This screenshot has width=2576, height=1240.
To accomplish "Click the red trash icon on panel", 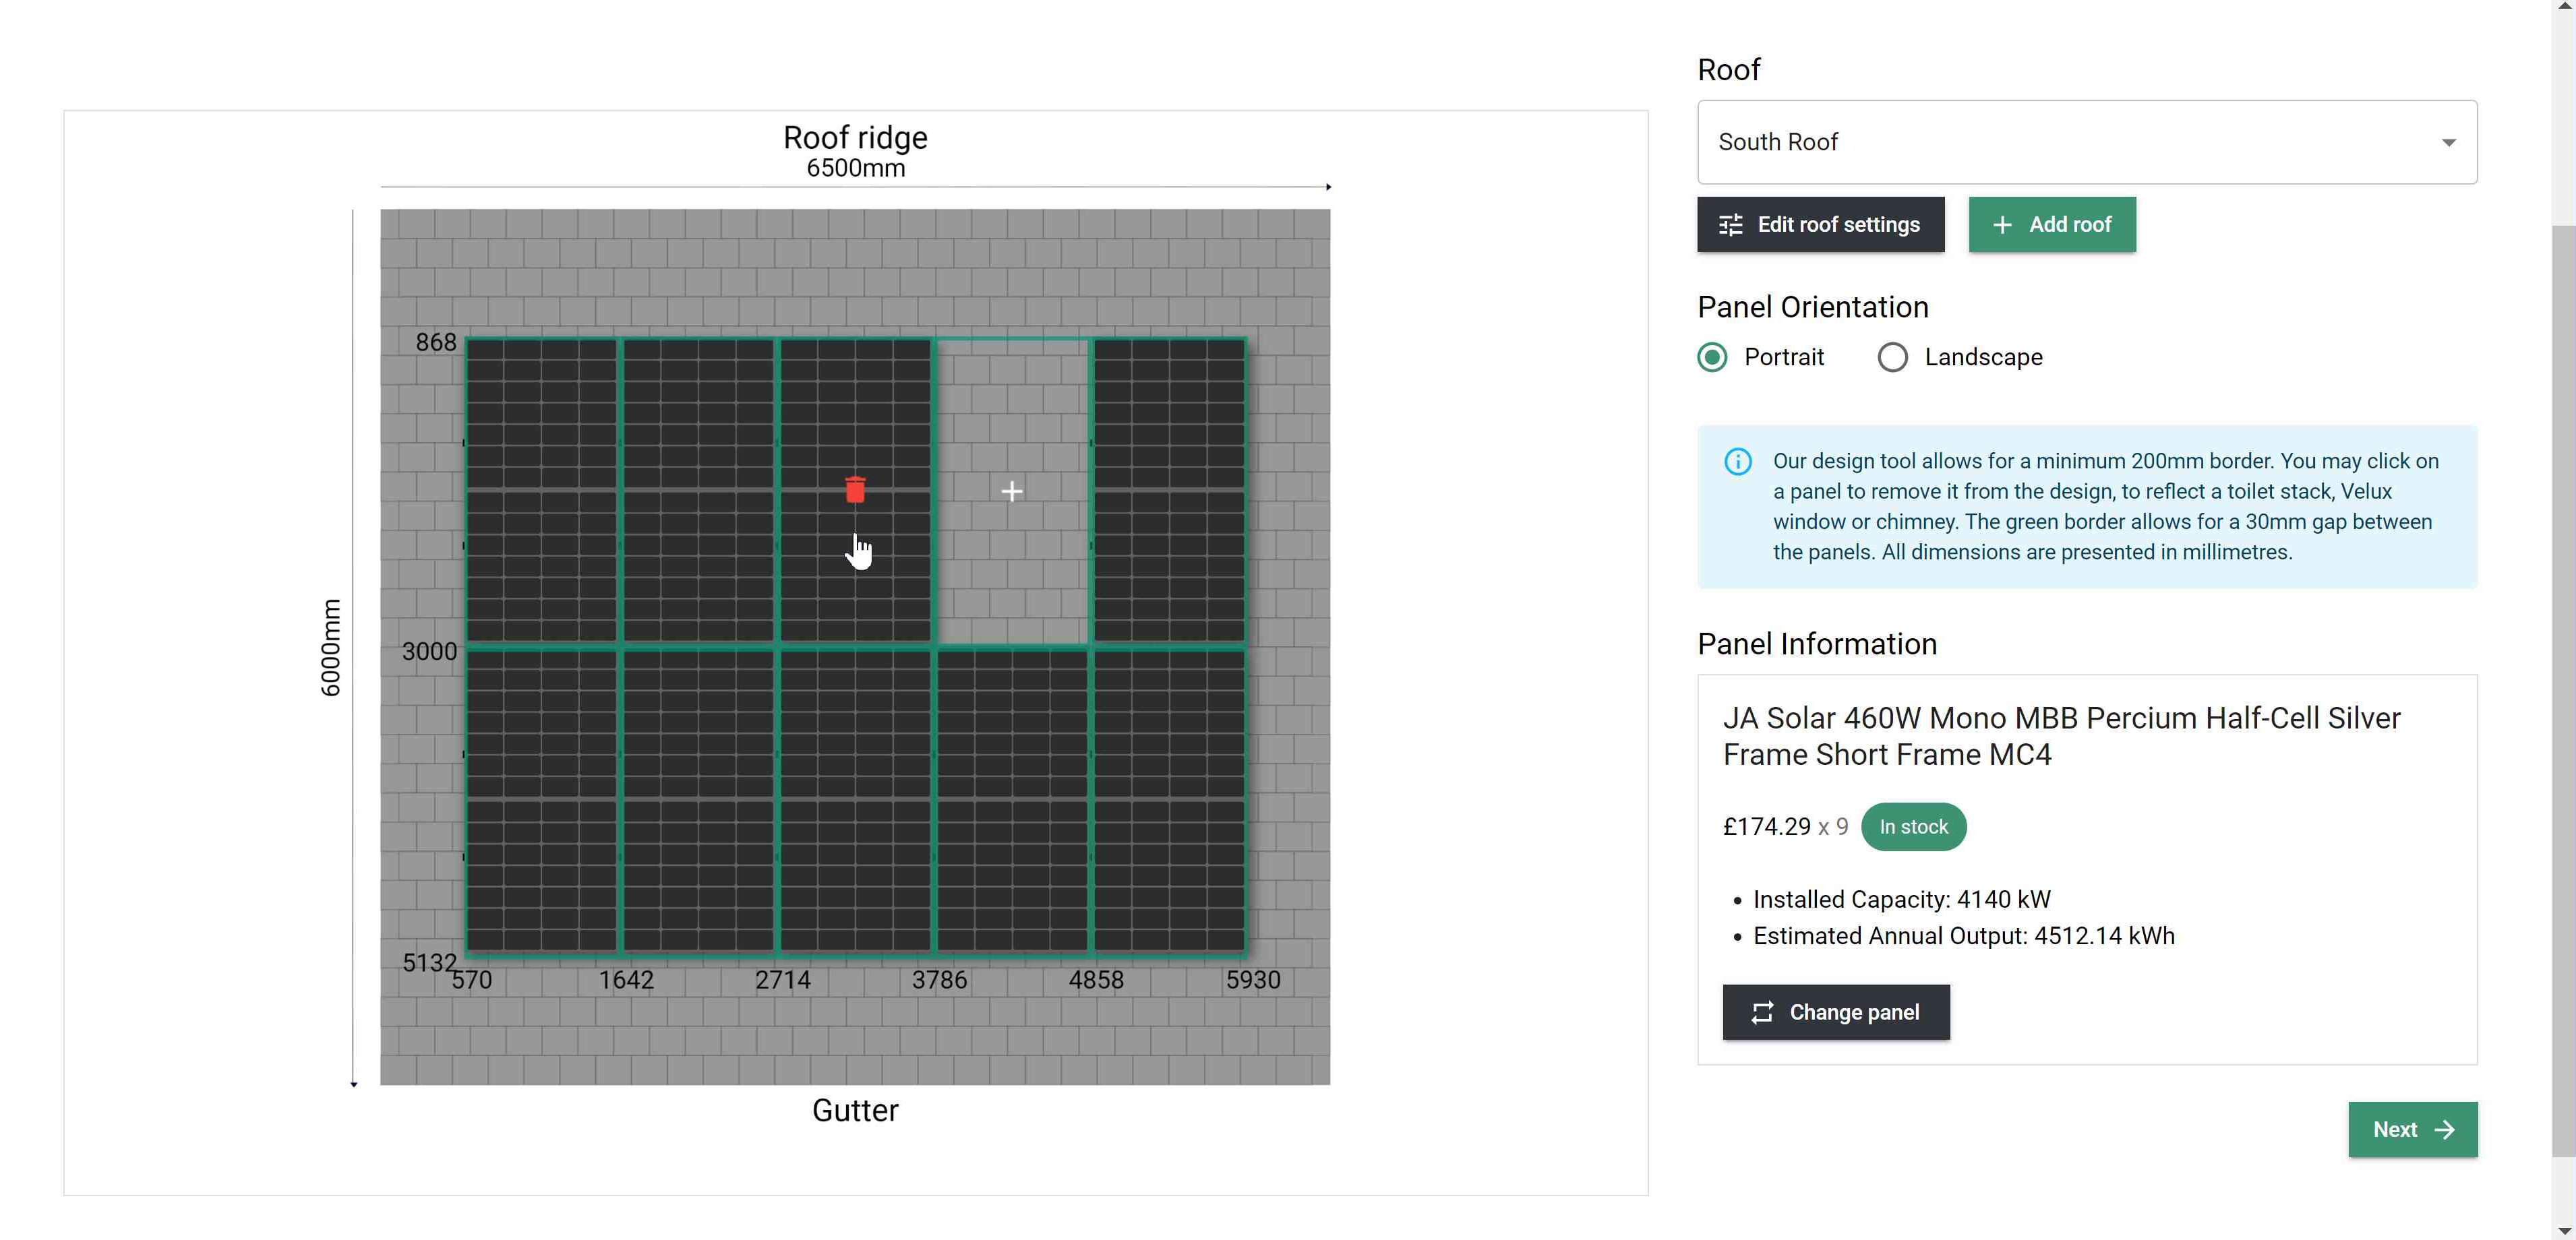I will coord(855,490).
